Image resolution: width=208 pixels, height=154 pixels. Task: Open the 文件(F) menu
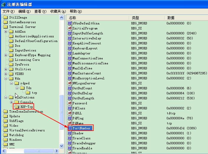[8, 11]
